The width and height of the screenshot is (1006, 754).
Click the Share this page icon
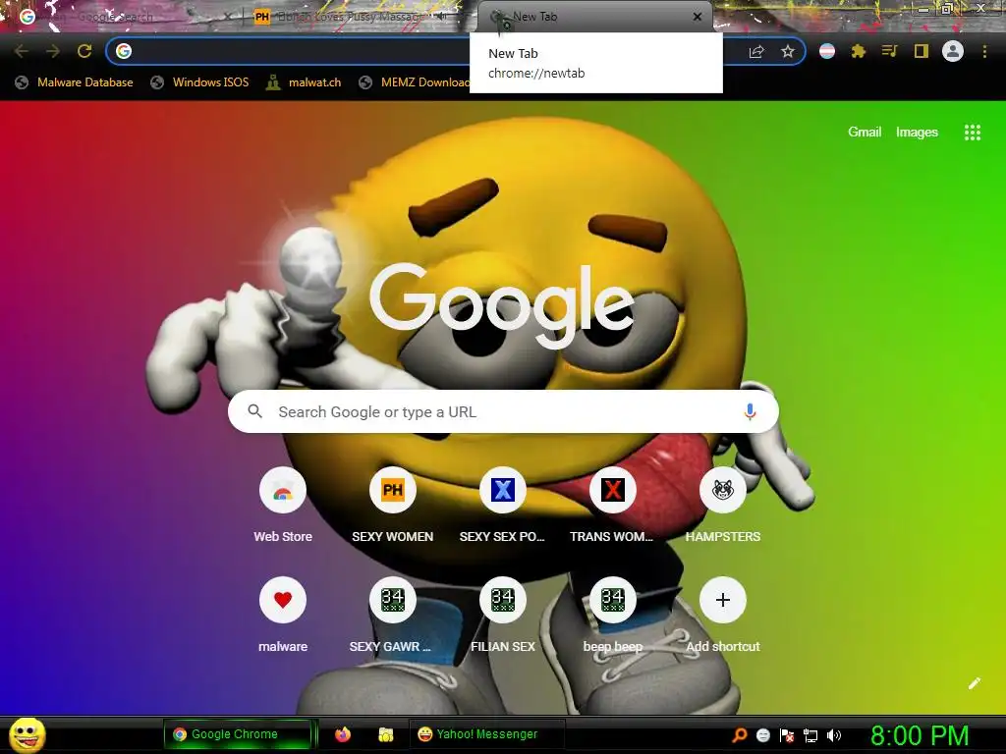coord(756,51)
